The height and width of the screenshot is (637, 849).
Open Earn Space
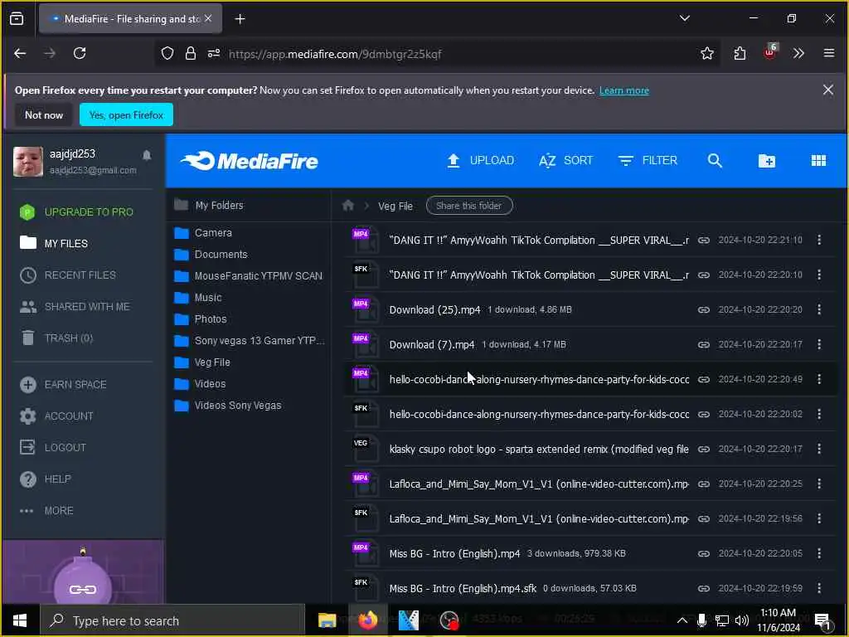63,385
